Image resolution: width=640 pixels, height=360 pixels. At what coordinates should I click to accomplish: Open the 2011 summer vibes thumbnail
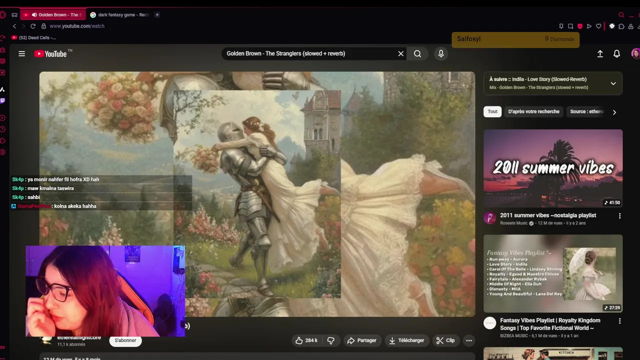tap(553, 168)
